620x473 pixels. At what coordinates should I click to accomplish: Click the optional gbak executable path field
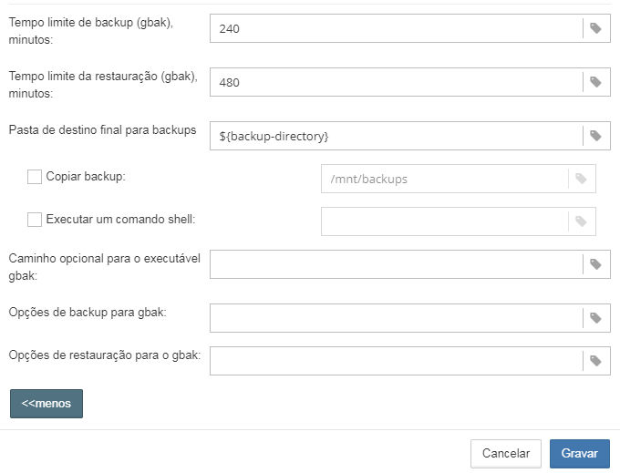coord(396,264)
